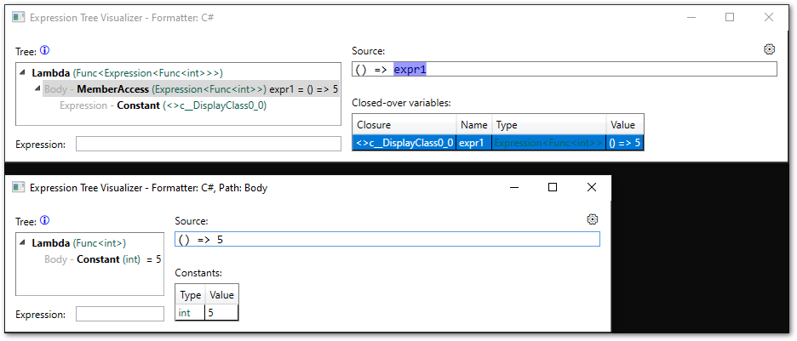797x341 pixels.
Task: Select the <>c__DisplayClass0_0 closure cell
Action: [404, 142]
